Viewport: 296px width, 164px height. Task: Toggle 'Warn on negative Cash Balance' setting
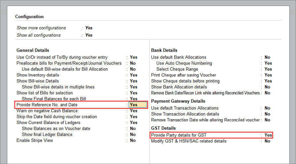pyautogui.click(x=133, y=111)
